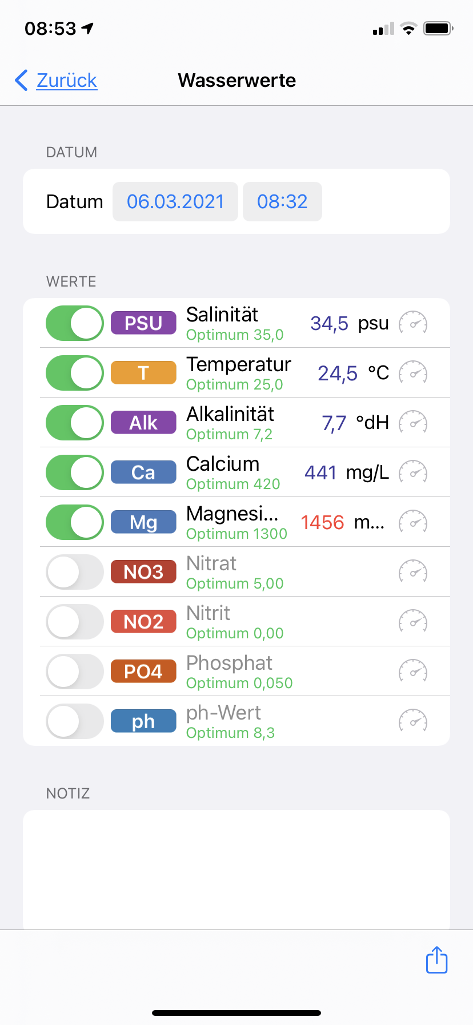
Task: Enable the Nitrat toggle switch
Action: point(74,572)
